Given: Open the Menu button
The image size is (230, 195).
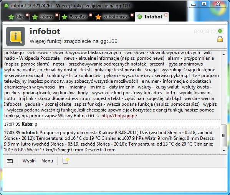Looking at the screenshot, I should tap(47, 161).
